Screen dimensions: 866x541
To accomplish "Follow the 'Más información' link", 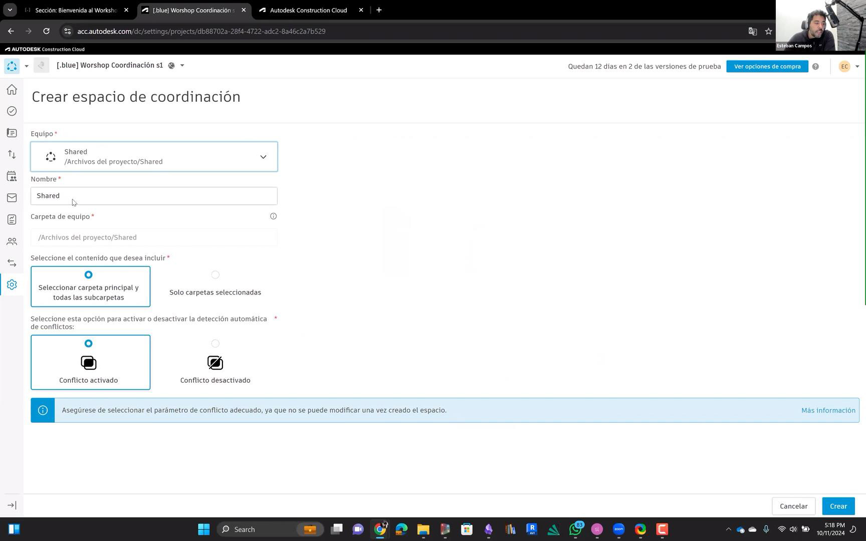I will (828, 410).
